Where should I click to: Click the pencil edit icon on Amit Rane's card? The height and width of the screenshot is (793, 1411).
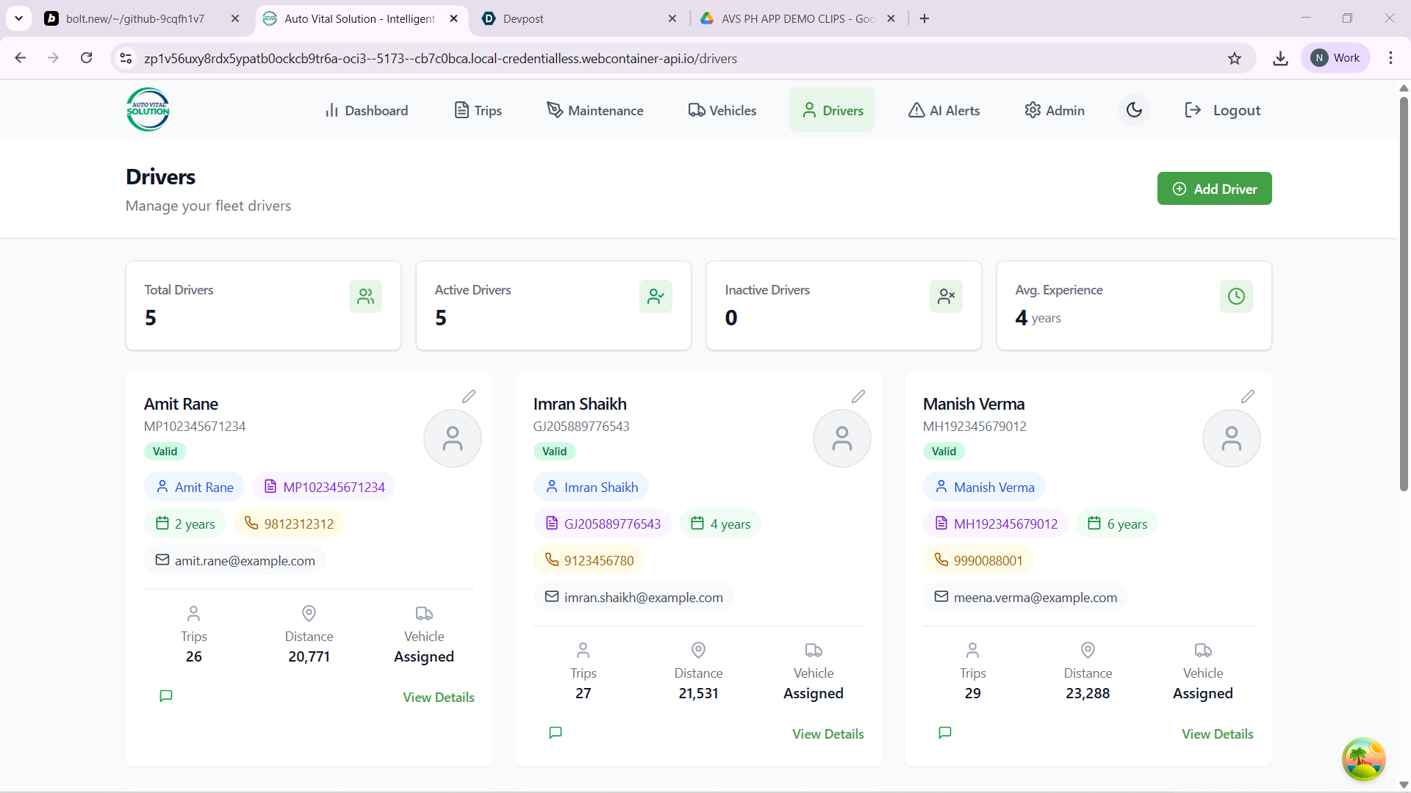[x=469, y=396]
